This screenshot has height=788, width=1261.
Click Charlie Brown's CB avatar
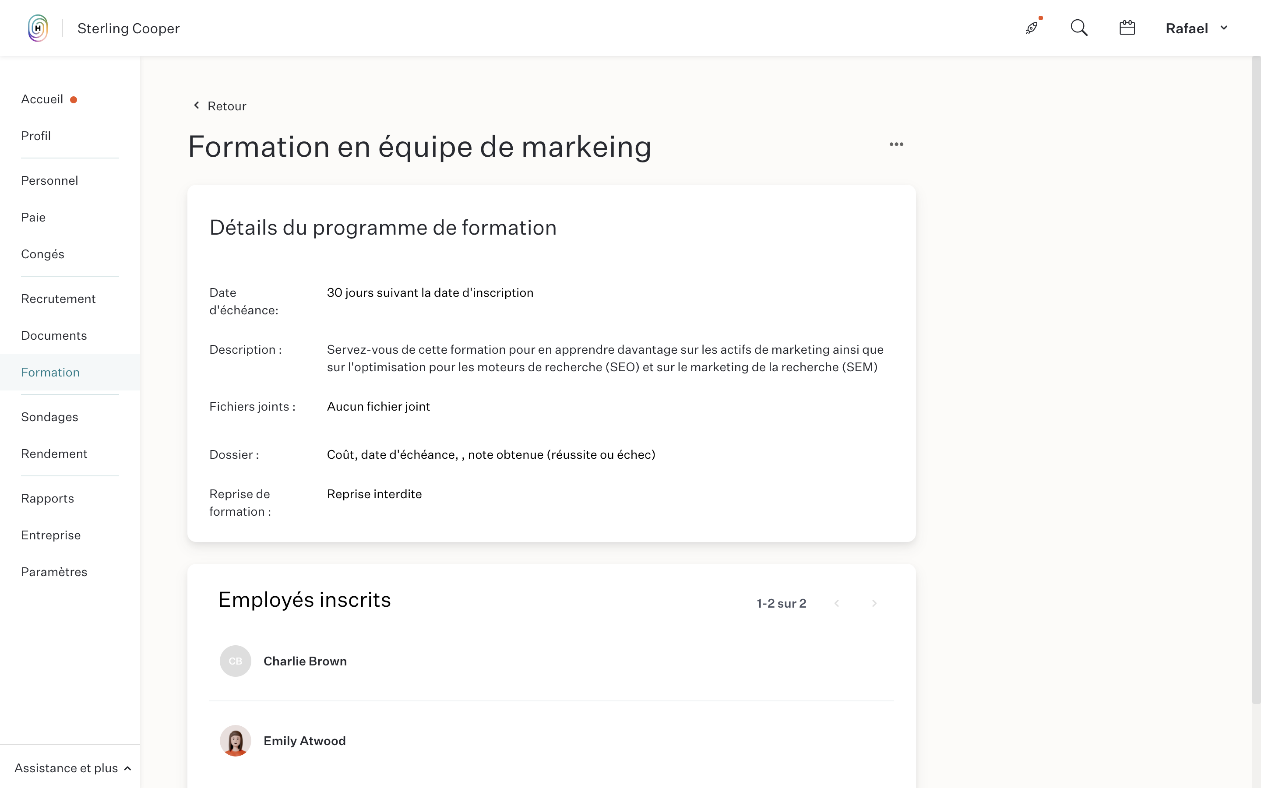coord(236,661)
